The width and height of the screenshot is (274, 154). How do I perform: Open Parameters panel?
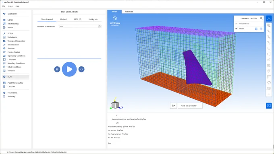click(12, 93)
